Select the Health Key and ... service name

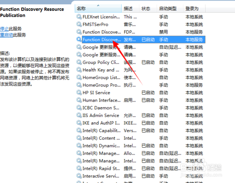pos(101,70)
